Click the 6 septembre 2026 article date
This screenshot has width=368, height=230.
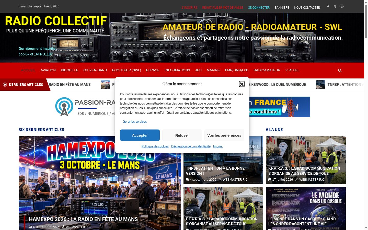coord(46,227)
